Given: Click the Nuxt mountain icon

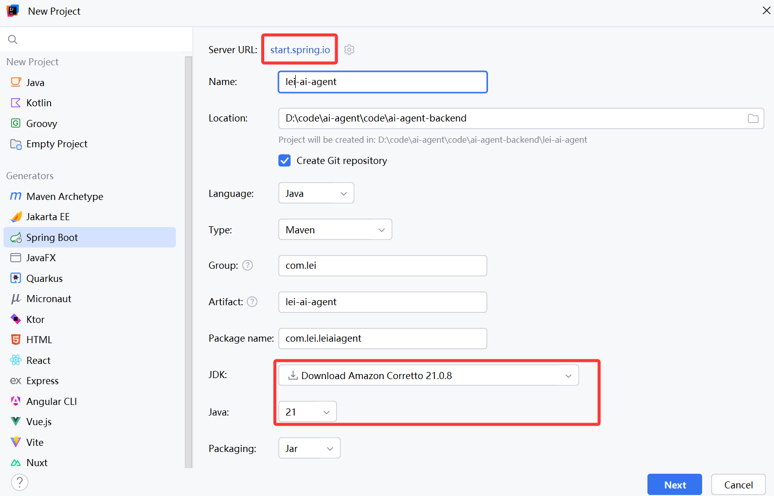Looking at the screenshot, I should pos(16,463).
